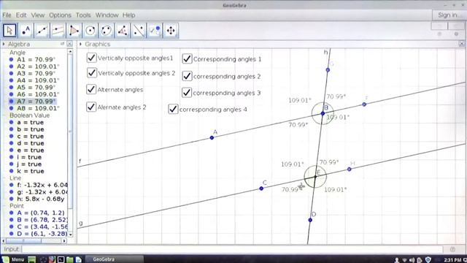Select point H on line g
This screenshot has height=263, width=467.
(349, 169)
